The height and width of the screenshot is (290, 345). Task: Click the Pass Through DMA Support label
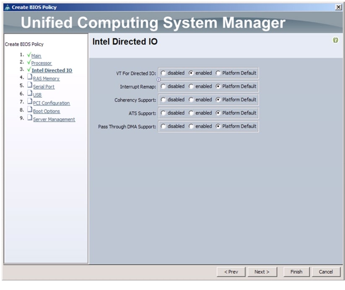point(127,127)
